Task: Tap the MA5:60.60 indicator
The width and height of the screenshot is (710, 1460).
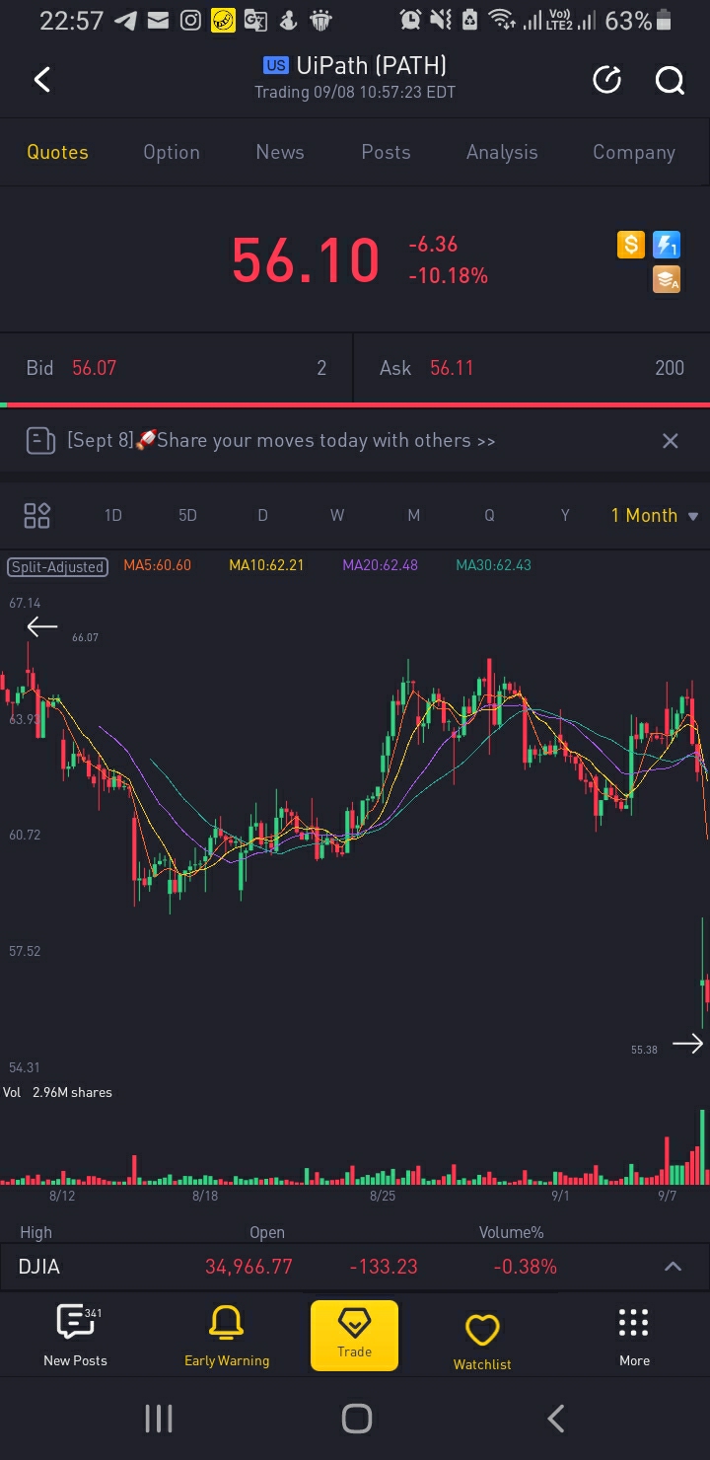Action: tap(158, 565)
